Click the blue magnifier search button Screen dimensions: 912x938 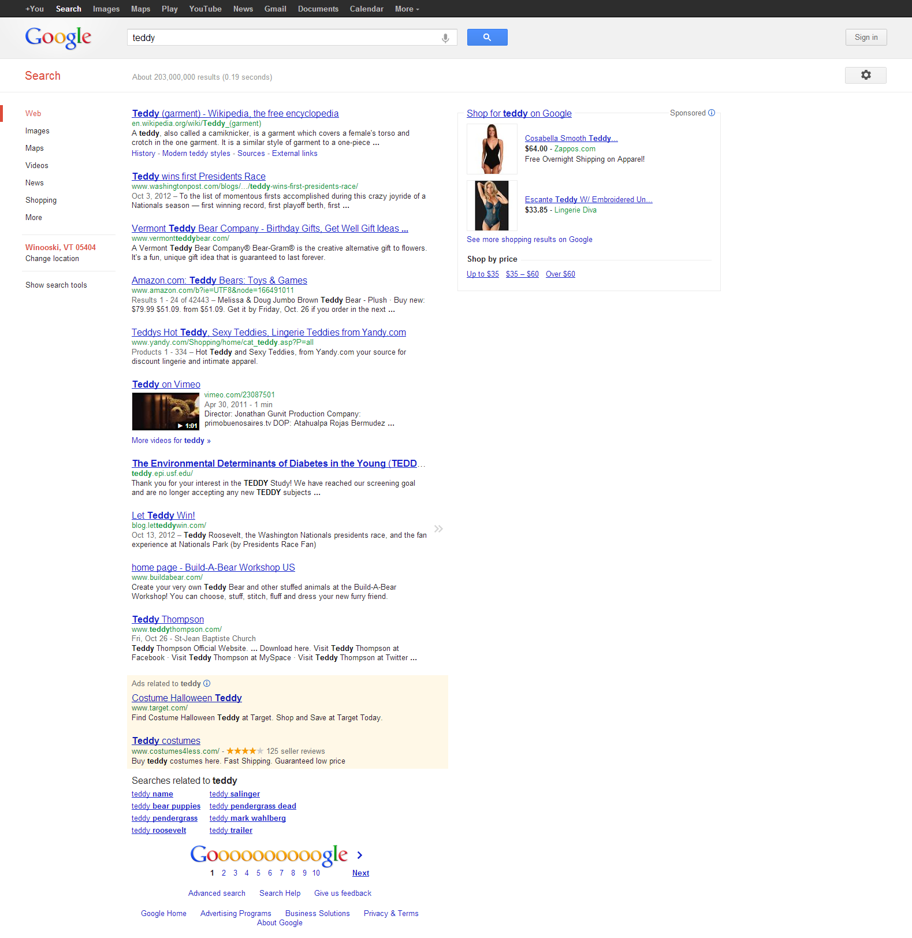487,38
